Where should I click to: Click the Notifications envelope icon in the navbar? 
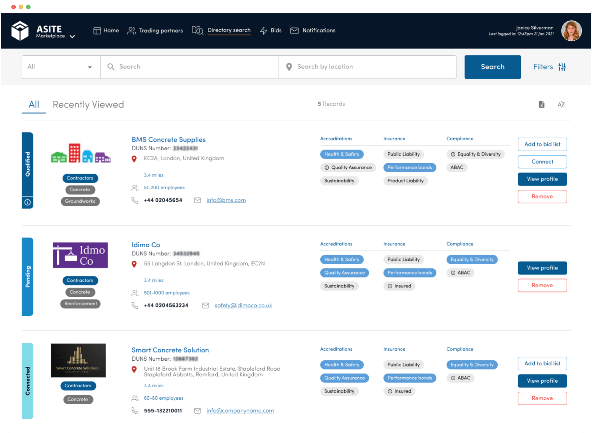(294, 30)
